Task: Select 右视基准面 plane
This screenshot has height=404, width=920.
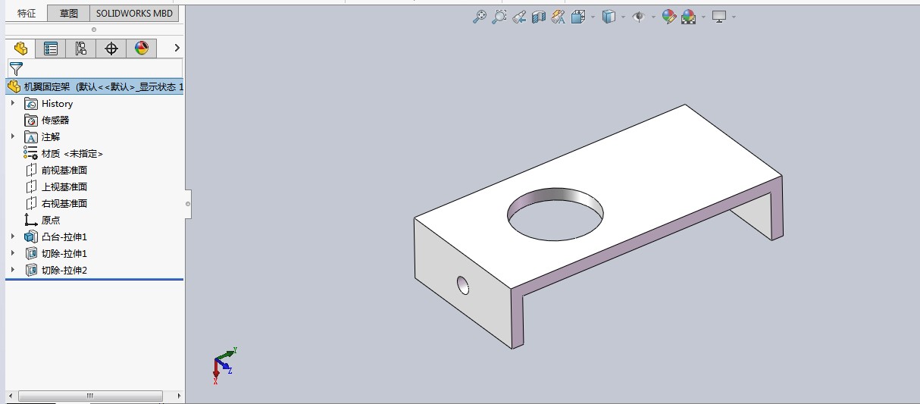Action: pyautogui.click(x=64, y=203)
